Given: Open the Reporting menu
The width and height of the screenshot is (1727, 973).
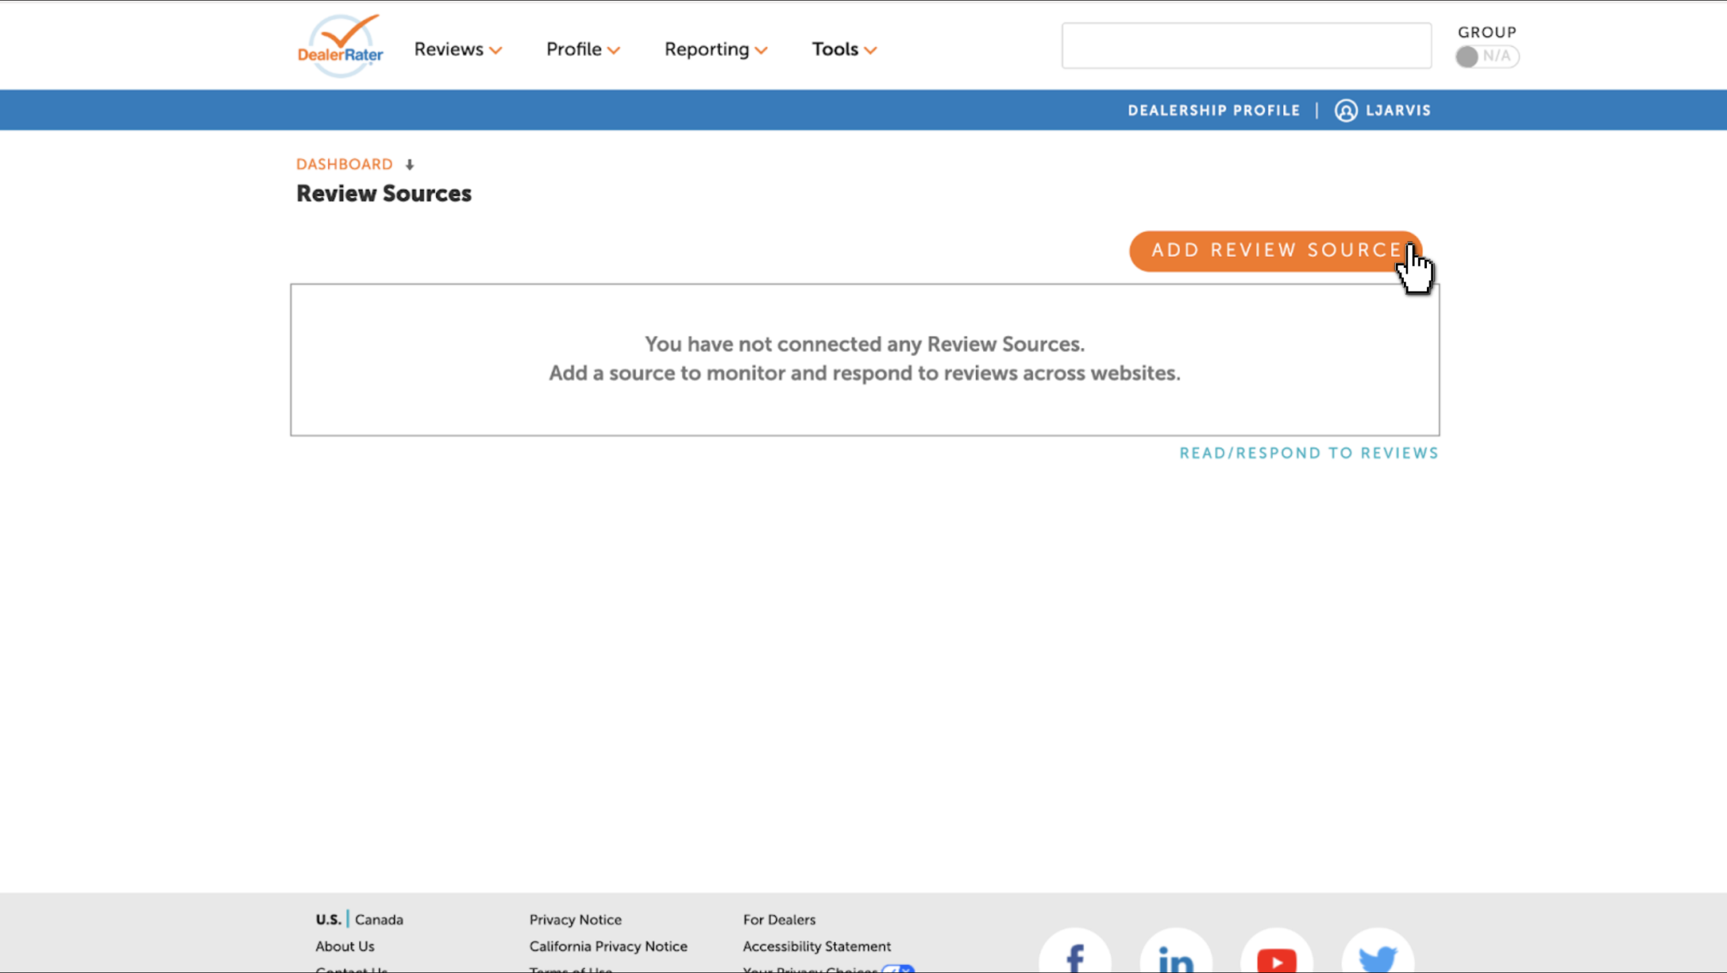Looking at the screenshot, I should pyautogui.click(x=715, y=49).
